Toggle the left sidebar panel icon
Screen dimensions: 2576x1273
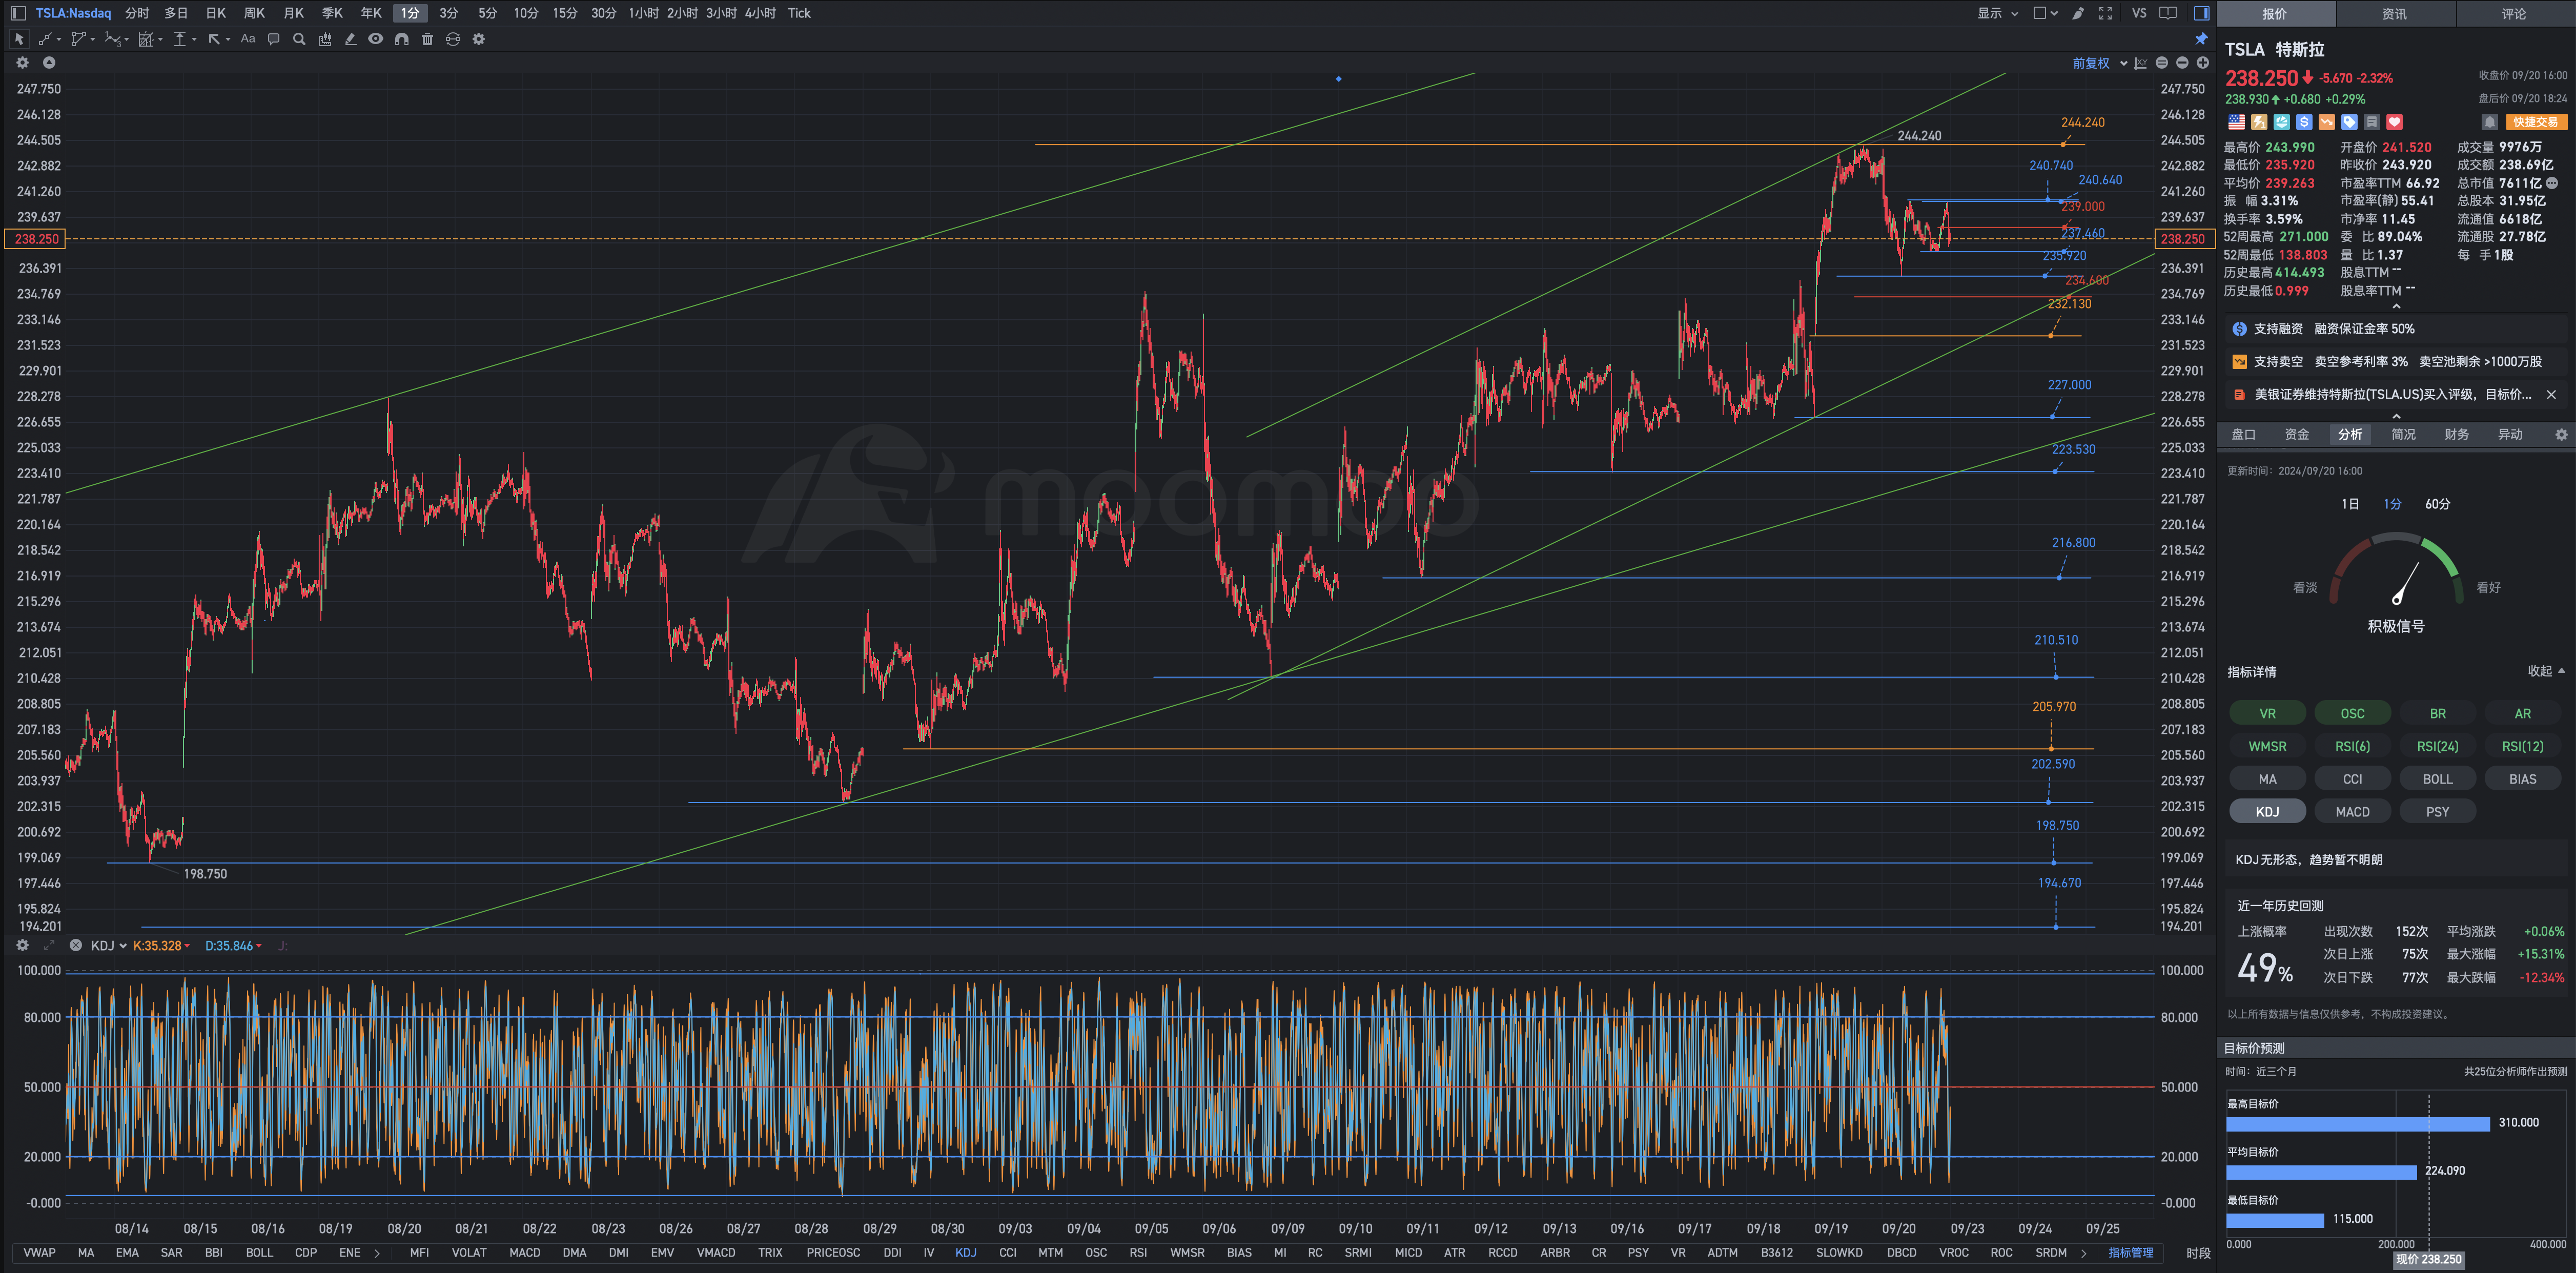(18, 13)
